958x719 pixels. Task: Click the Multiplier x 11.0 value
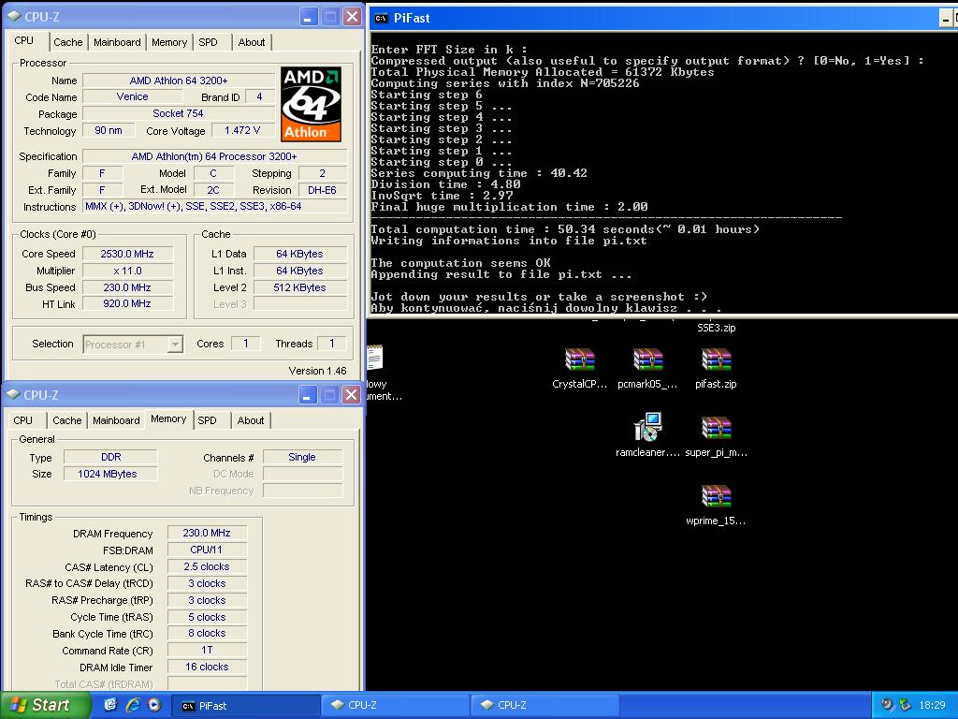pos(127,271)
